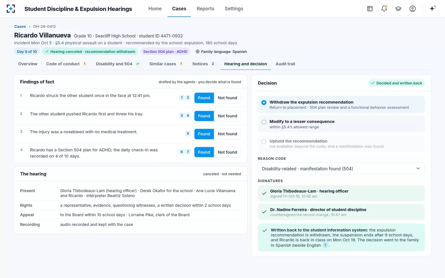This screenshot has height=278, width=445.
Task: Click Hearing canceled status badge
Action: [x=90, y=52]
